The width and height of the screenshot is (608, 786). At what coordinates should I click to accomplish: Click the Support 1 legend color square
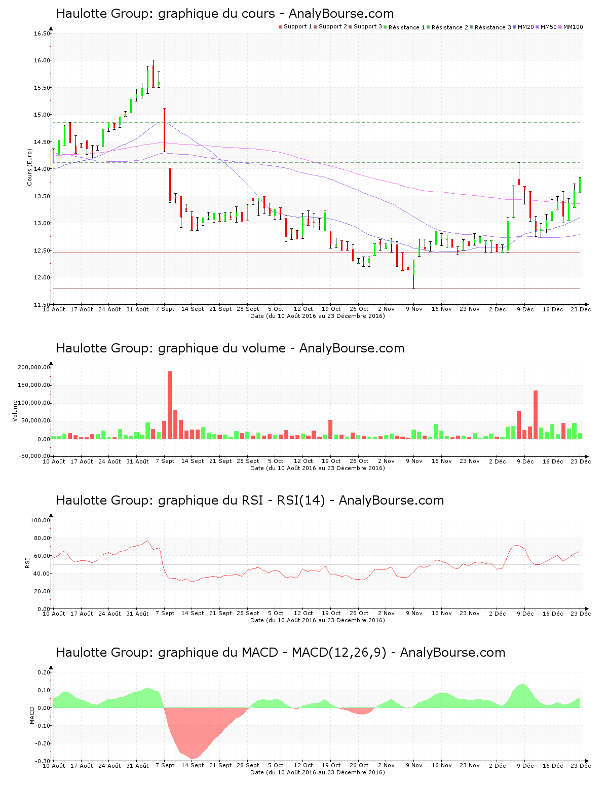tap(280, 27)
